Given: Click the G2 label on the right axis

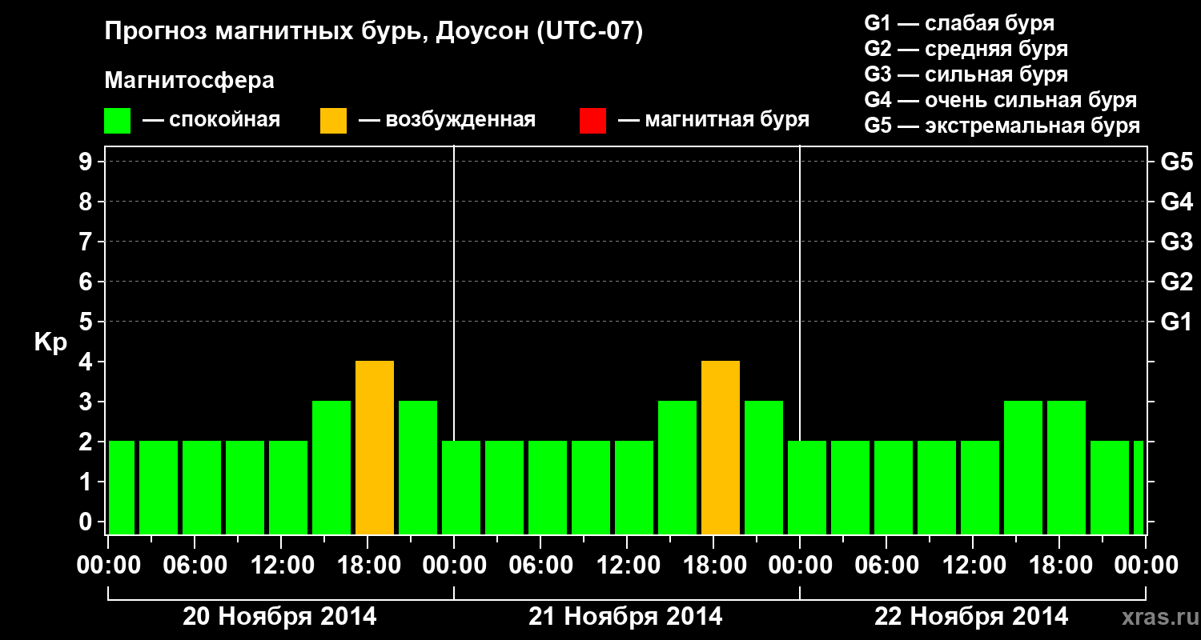Looking at the screenshot, I should (x=1177, y=282).
